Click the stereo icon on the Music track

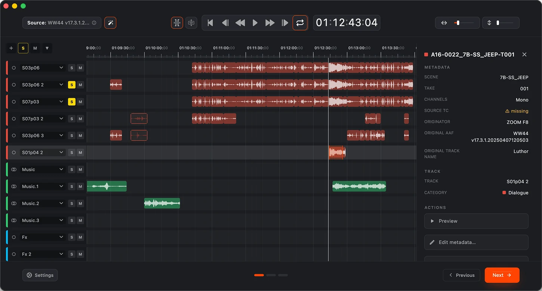point(14,169)
